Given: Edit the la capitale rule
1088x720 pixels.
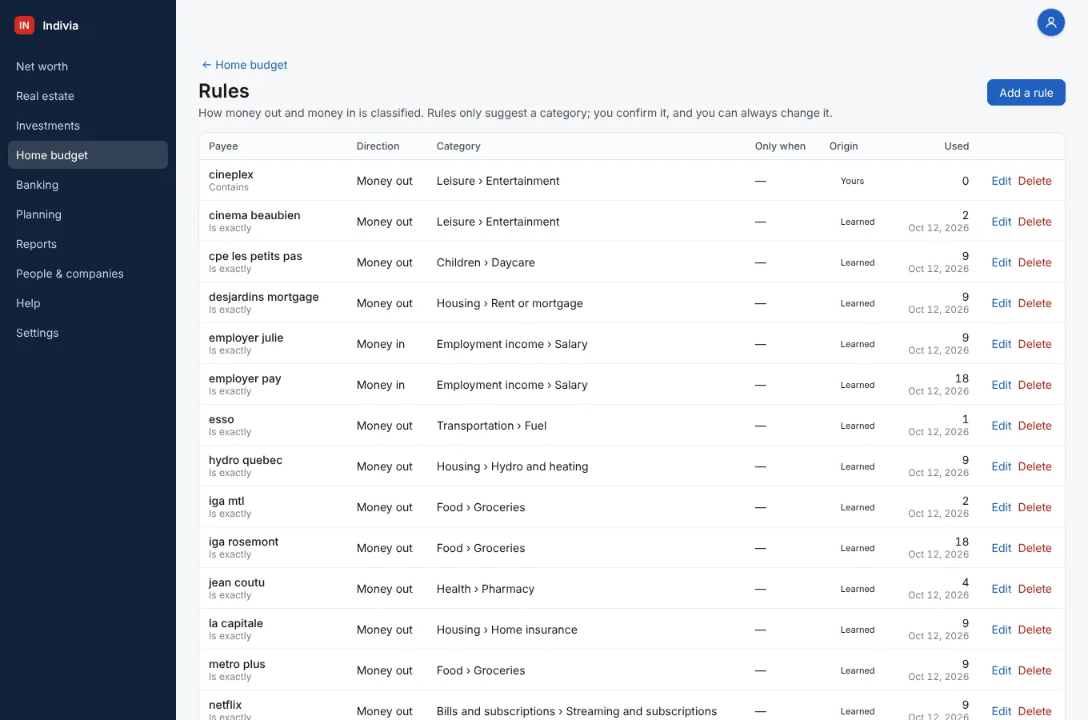Looking at the screenshot, I should pos(1002,630).
